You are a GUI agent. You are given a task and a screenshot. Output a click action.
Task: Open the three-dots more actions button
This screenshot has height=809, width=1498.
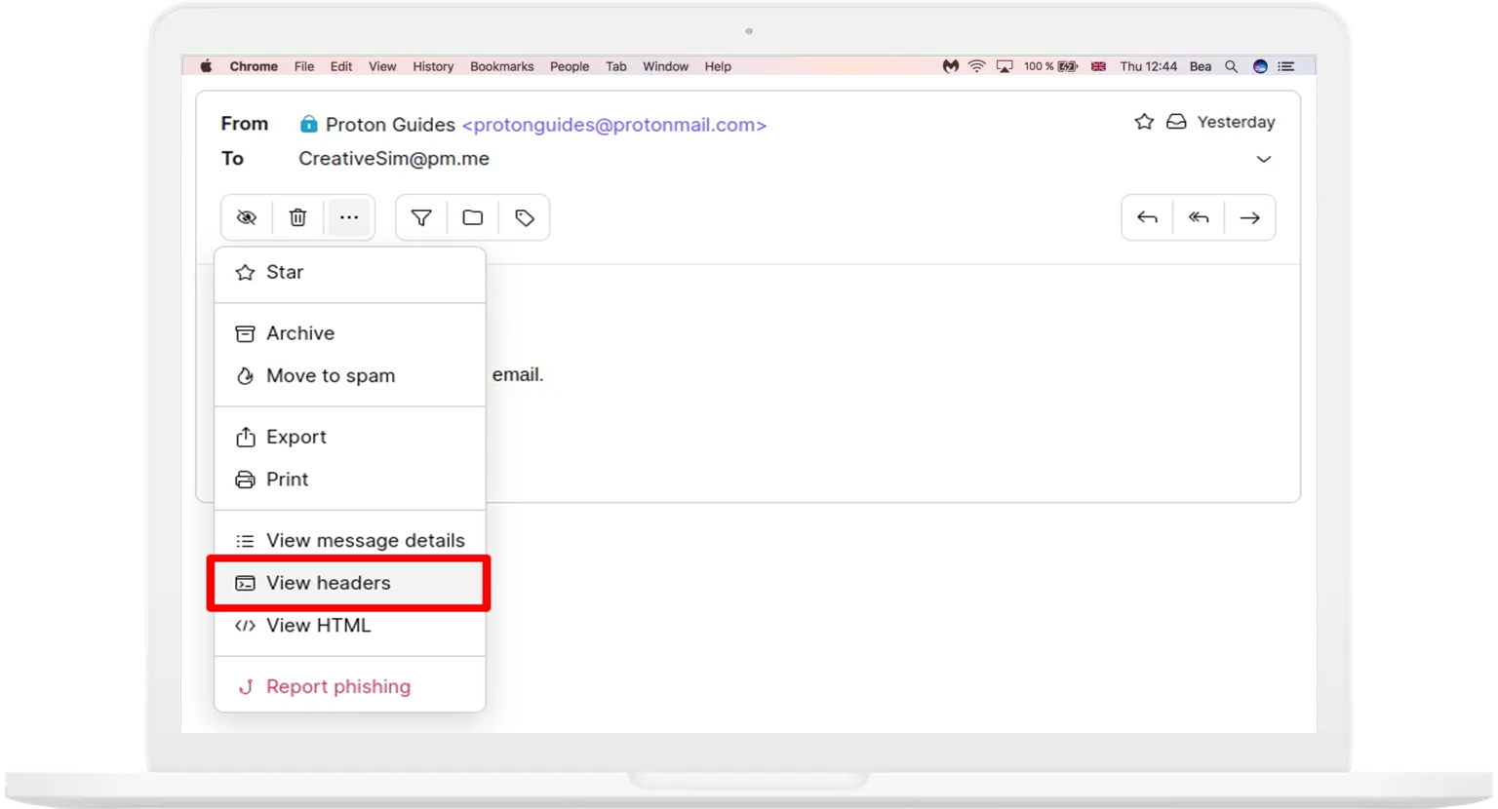[x=349, y=217]
